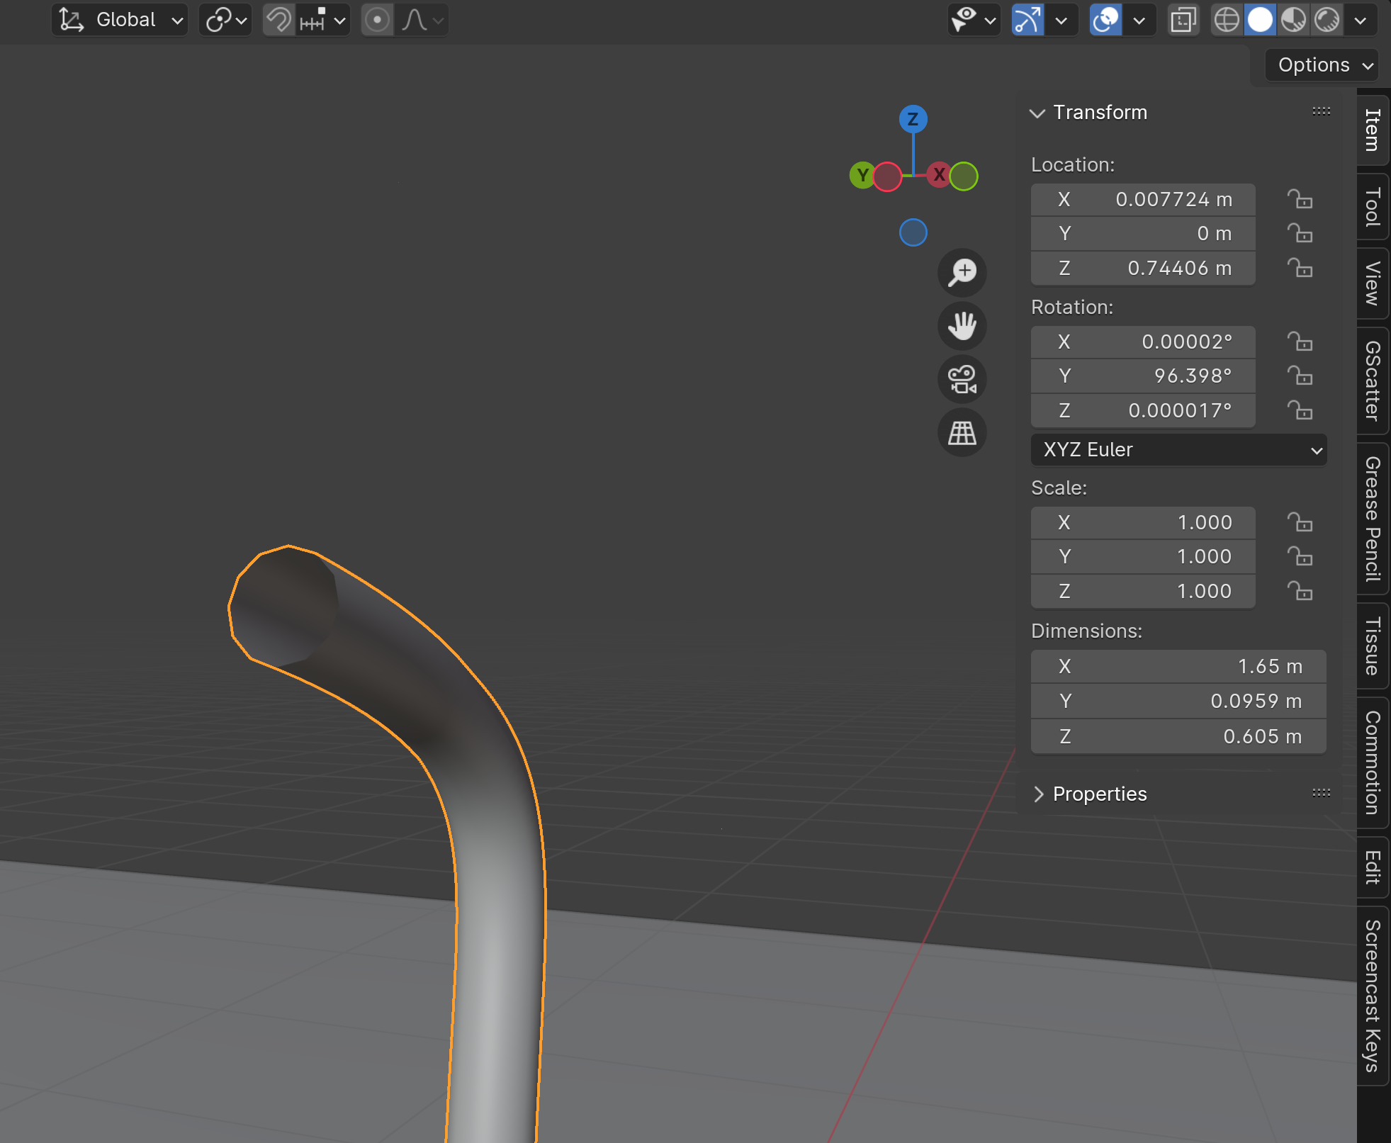Screen dimensions: 1391x1143
Task: Lock the Location X value
Action: click(1300, 200)
